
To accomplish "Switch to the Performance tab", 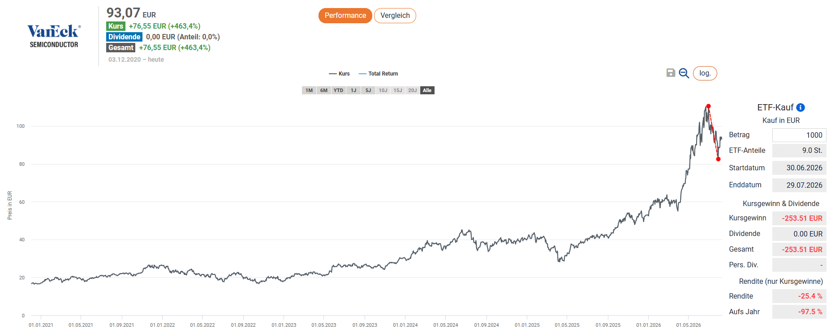I will [345, 16].
